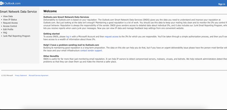Screen dimensions: 227x110
Task: Click 'Help! I have a problem' heading
Action: [x=71, y=45]
